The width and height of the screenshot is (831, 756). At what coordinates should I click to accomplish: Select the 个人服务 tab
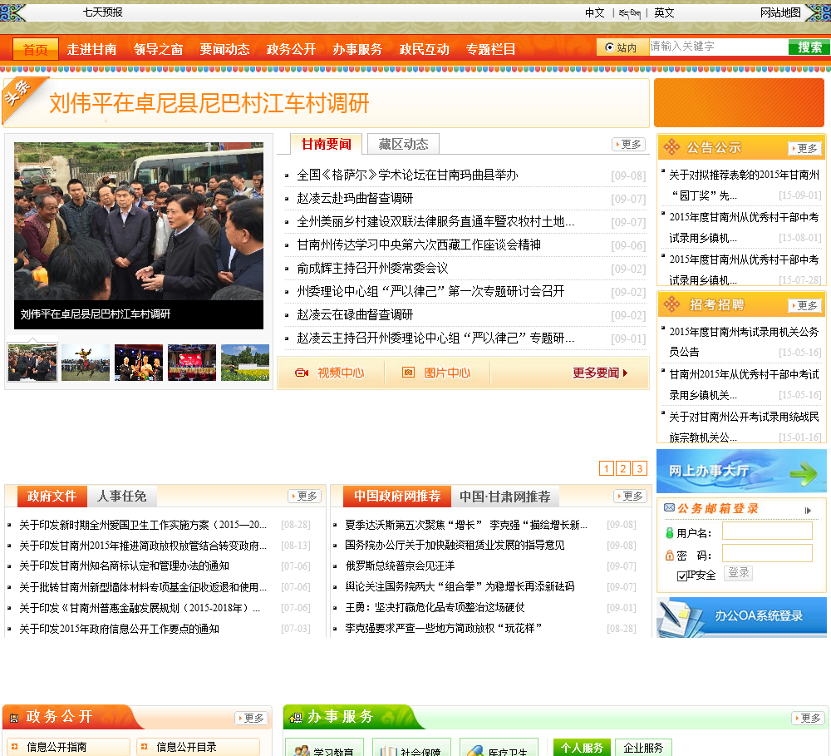[582, 748]
